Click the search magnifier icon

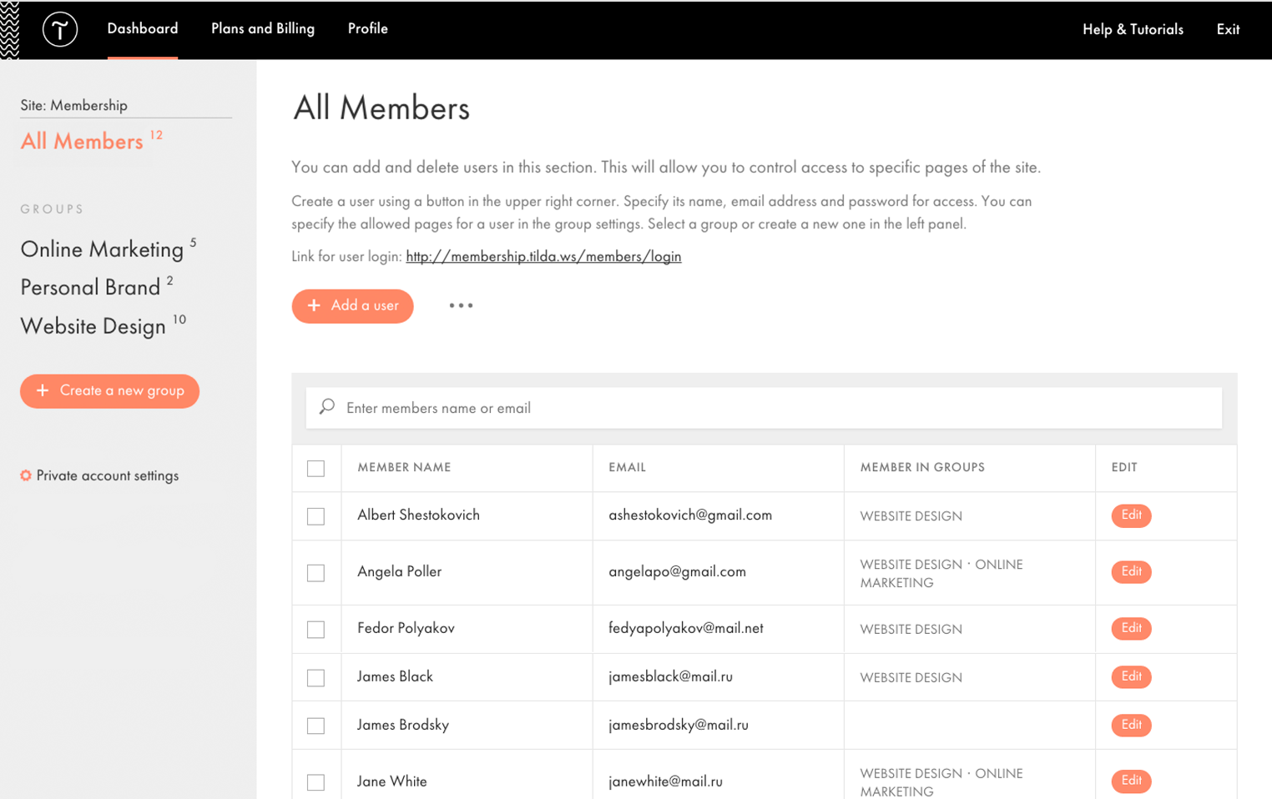(x=327, y=407)
